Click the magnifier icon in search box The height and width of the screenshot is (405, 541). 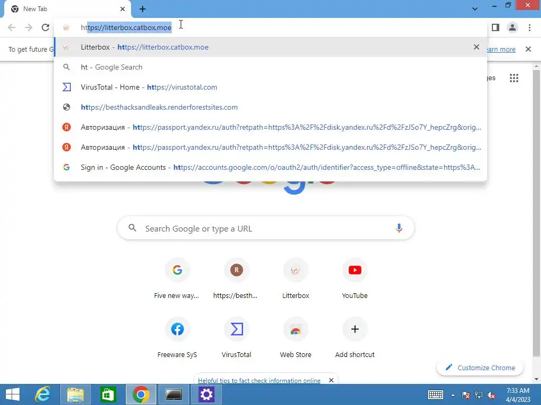[133, 228]
